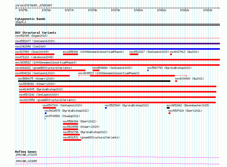Click the chr16:87674645..87683487 coordinates text
The width and height of the screenshot is (227, 167).
[34, 5]
